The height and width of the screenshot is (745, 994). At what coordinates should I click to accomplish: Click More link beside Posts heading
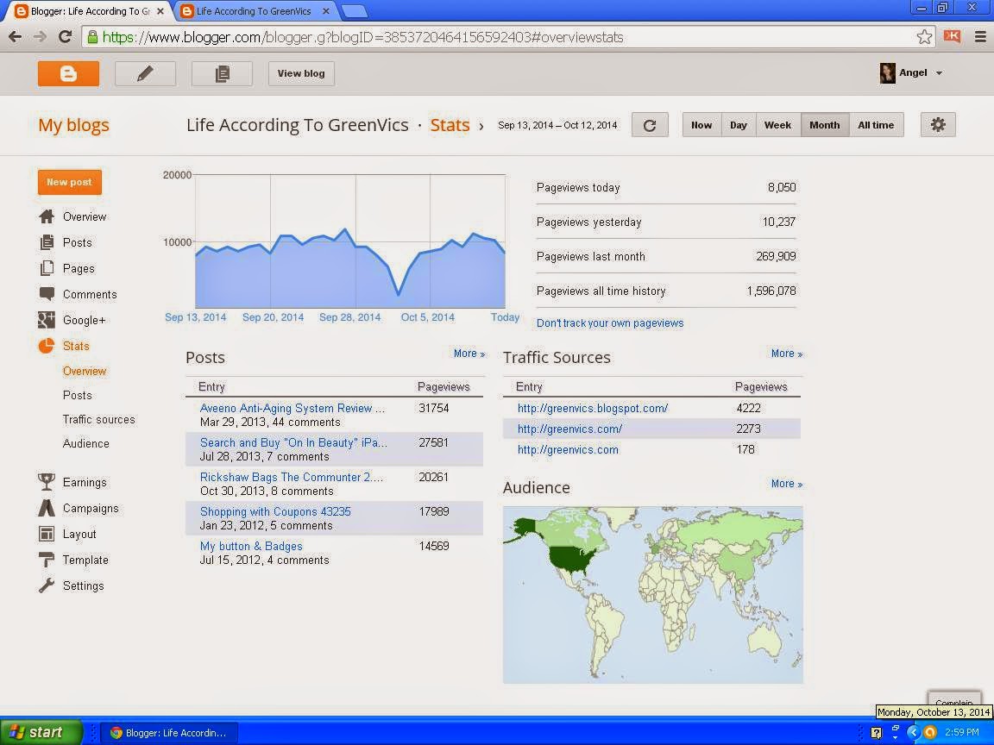tap(469, 354)
